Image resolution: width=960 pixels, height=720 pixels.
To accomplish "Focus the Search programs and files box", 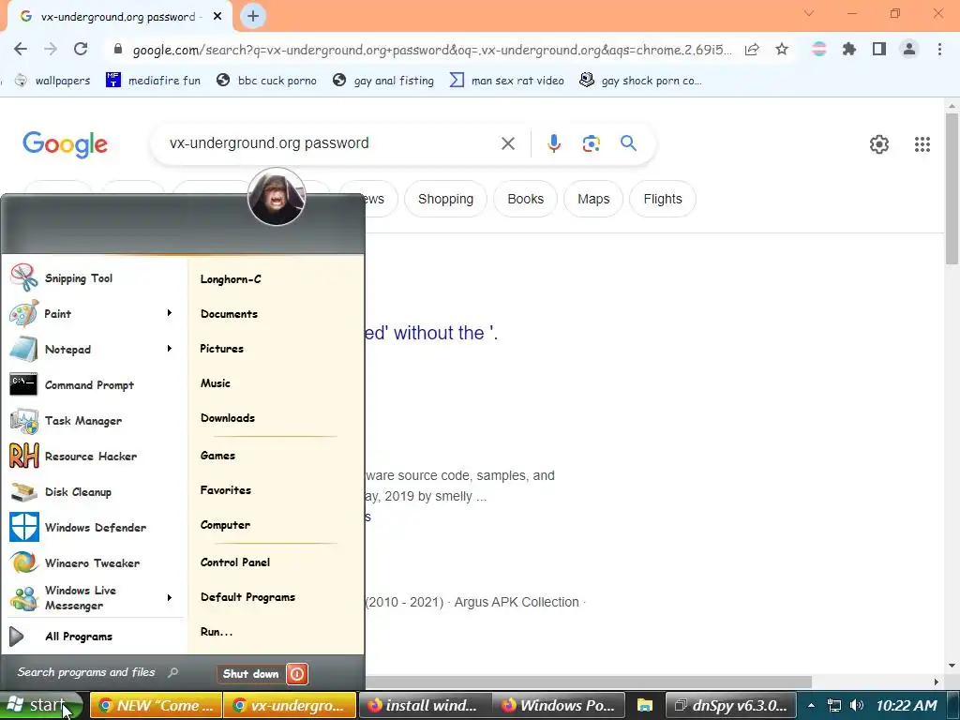I will 97,672.
